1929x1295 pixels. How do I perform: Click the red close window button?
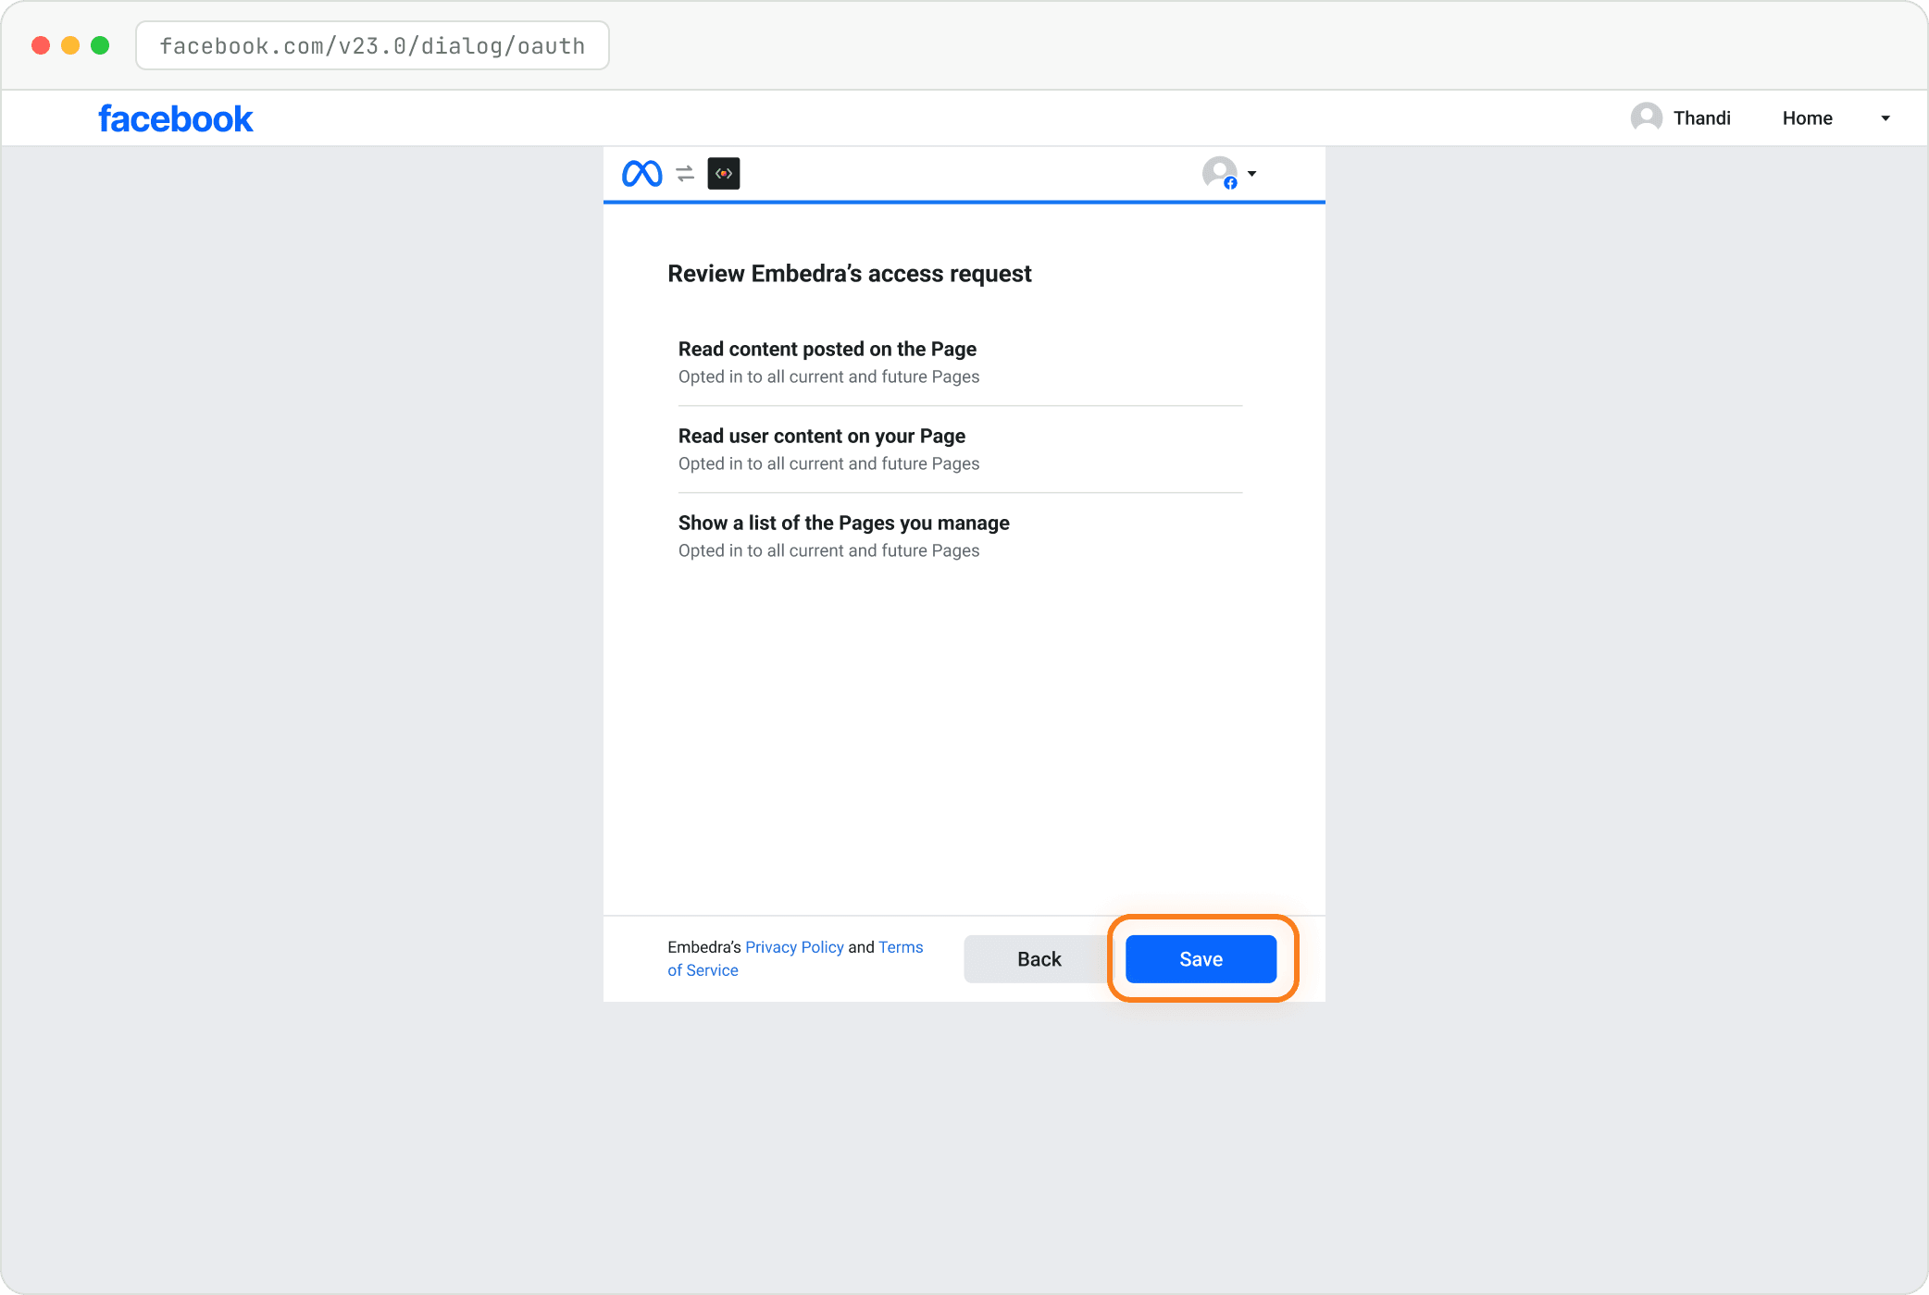click(41, 45)
